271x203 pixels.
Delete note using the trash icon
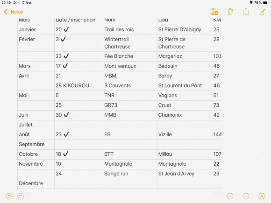coord(230,12)
